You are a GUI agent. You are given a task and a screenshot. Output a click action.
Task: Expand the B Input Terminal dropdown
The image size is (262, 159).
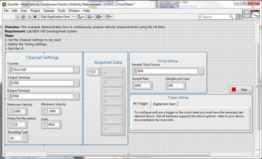[x=76, y=96]
